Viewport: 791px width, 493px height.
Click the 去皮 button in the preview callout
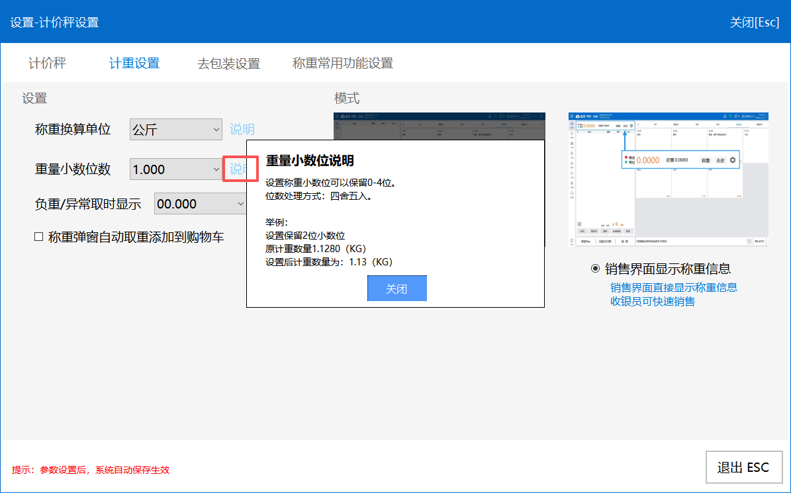click(720, 160)
